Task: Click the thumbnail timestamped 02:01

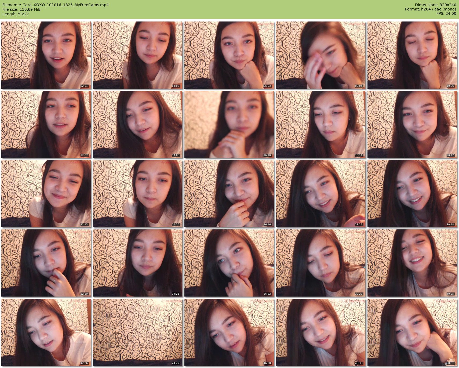Action: click(46, 55)
